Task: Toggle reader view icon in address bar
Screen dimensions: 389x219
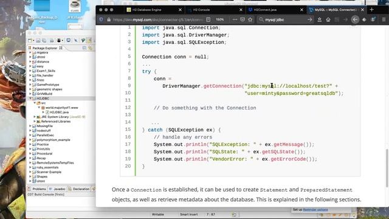Action: coord(208,19)
